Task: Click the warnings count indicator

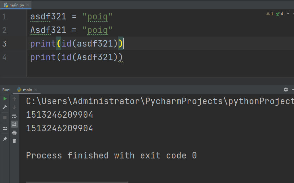Action: 270,14
